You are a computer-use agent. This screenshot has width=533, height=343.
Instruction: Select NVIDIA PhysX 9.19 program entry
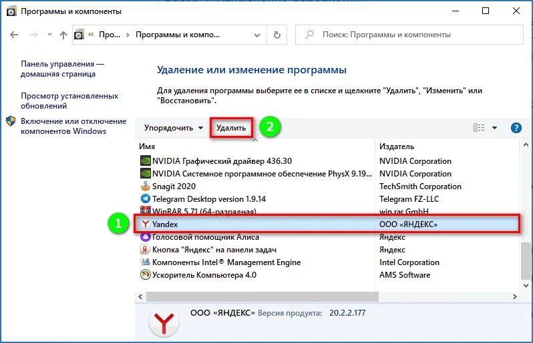262,174
